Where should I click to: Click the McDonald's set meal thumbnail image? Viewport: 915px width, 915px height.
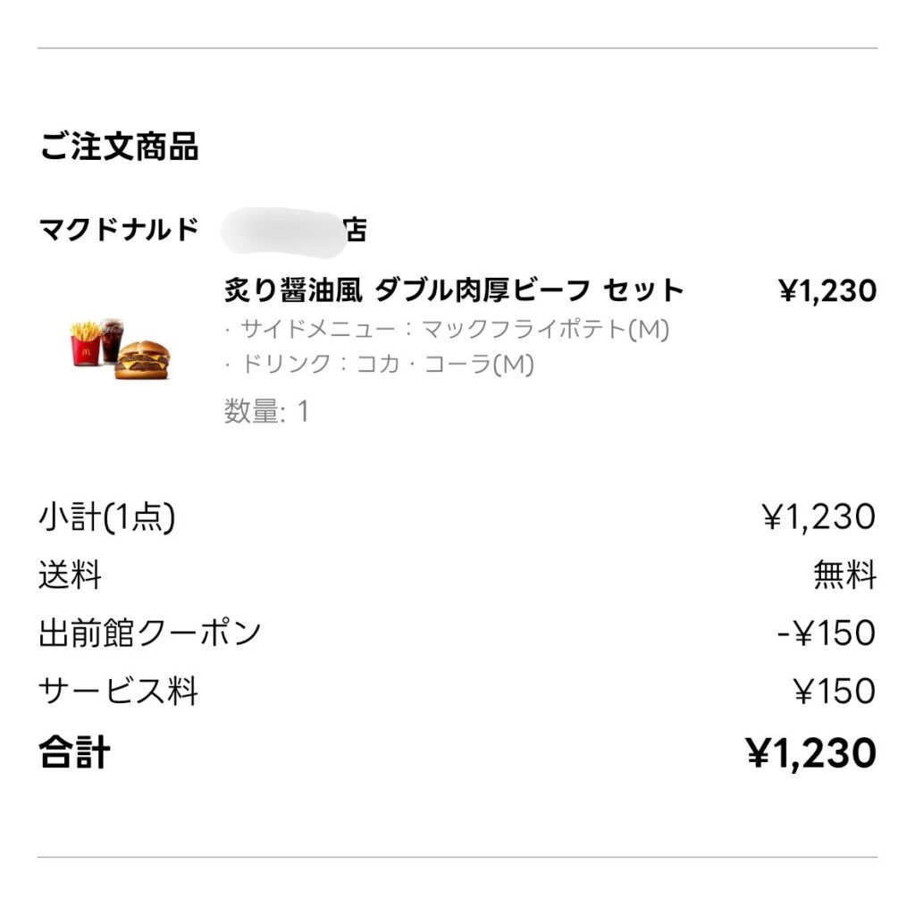pyautogui.click(x=120, y=348)
